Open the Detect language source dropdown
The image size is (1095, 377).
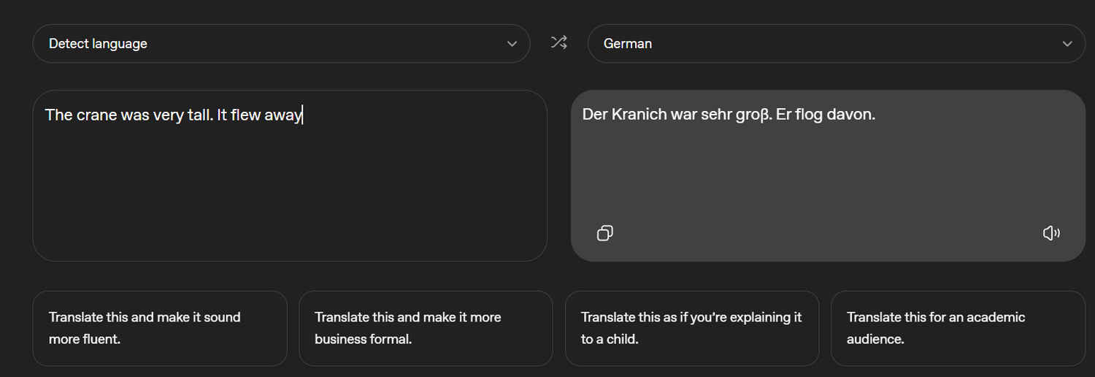tap(281, 44)
